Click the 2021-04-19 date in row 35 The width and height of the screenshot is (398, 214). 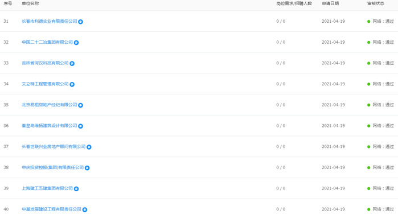pos(333,105)
